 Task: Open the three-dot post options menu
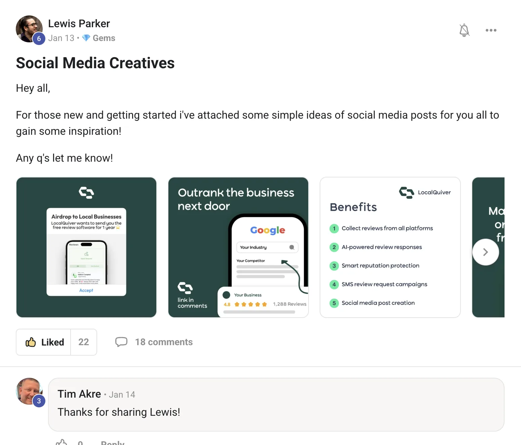pyautogui.click(x=491, y=30)
